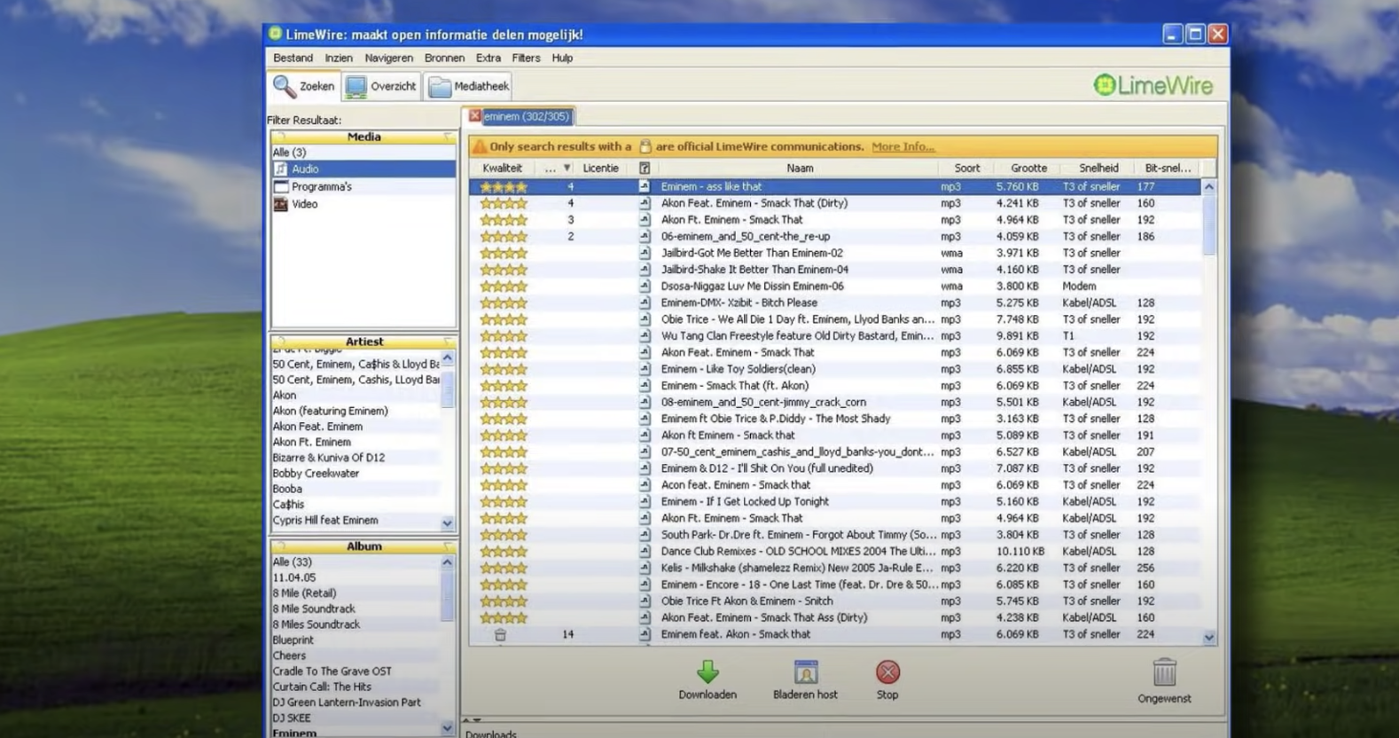
Task: Click the Downloaden green arrow icon
Action: coord(707,671)
